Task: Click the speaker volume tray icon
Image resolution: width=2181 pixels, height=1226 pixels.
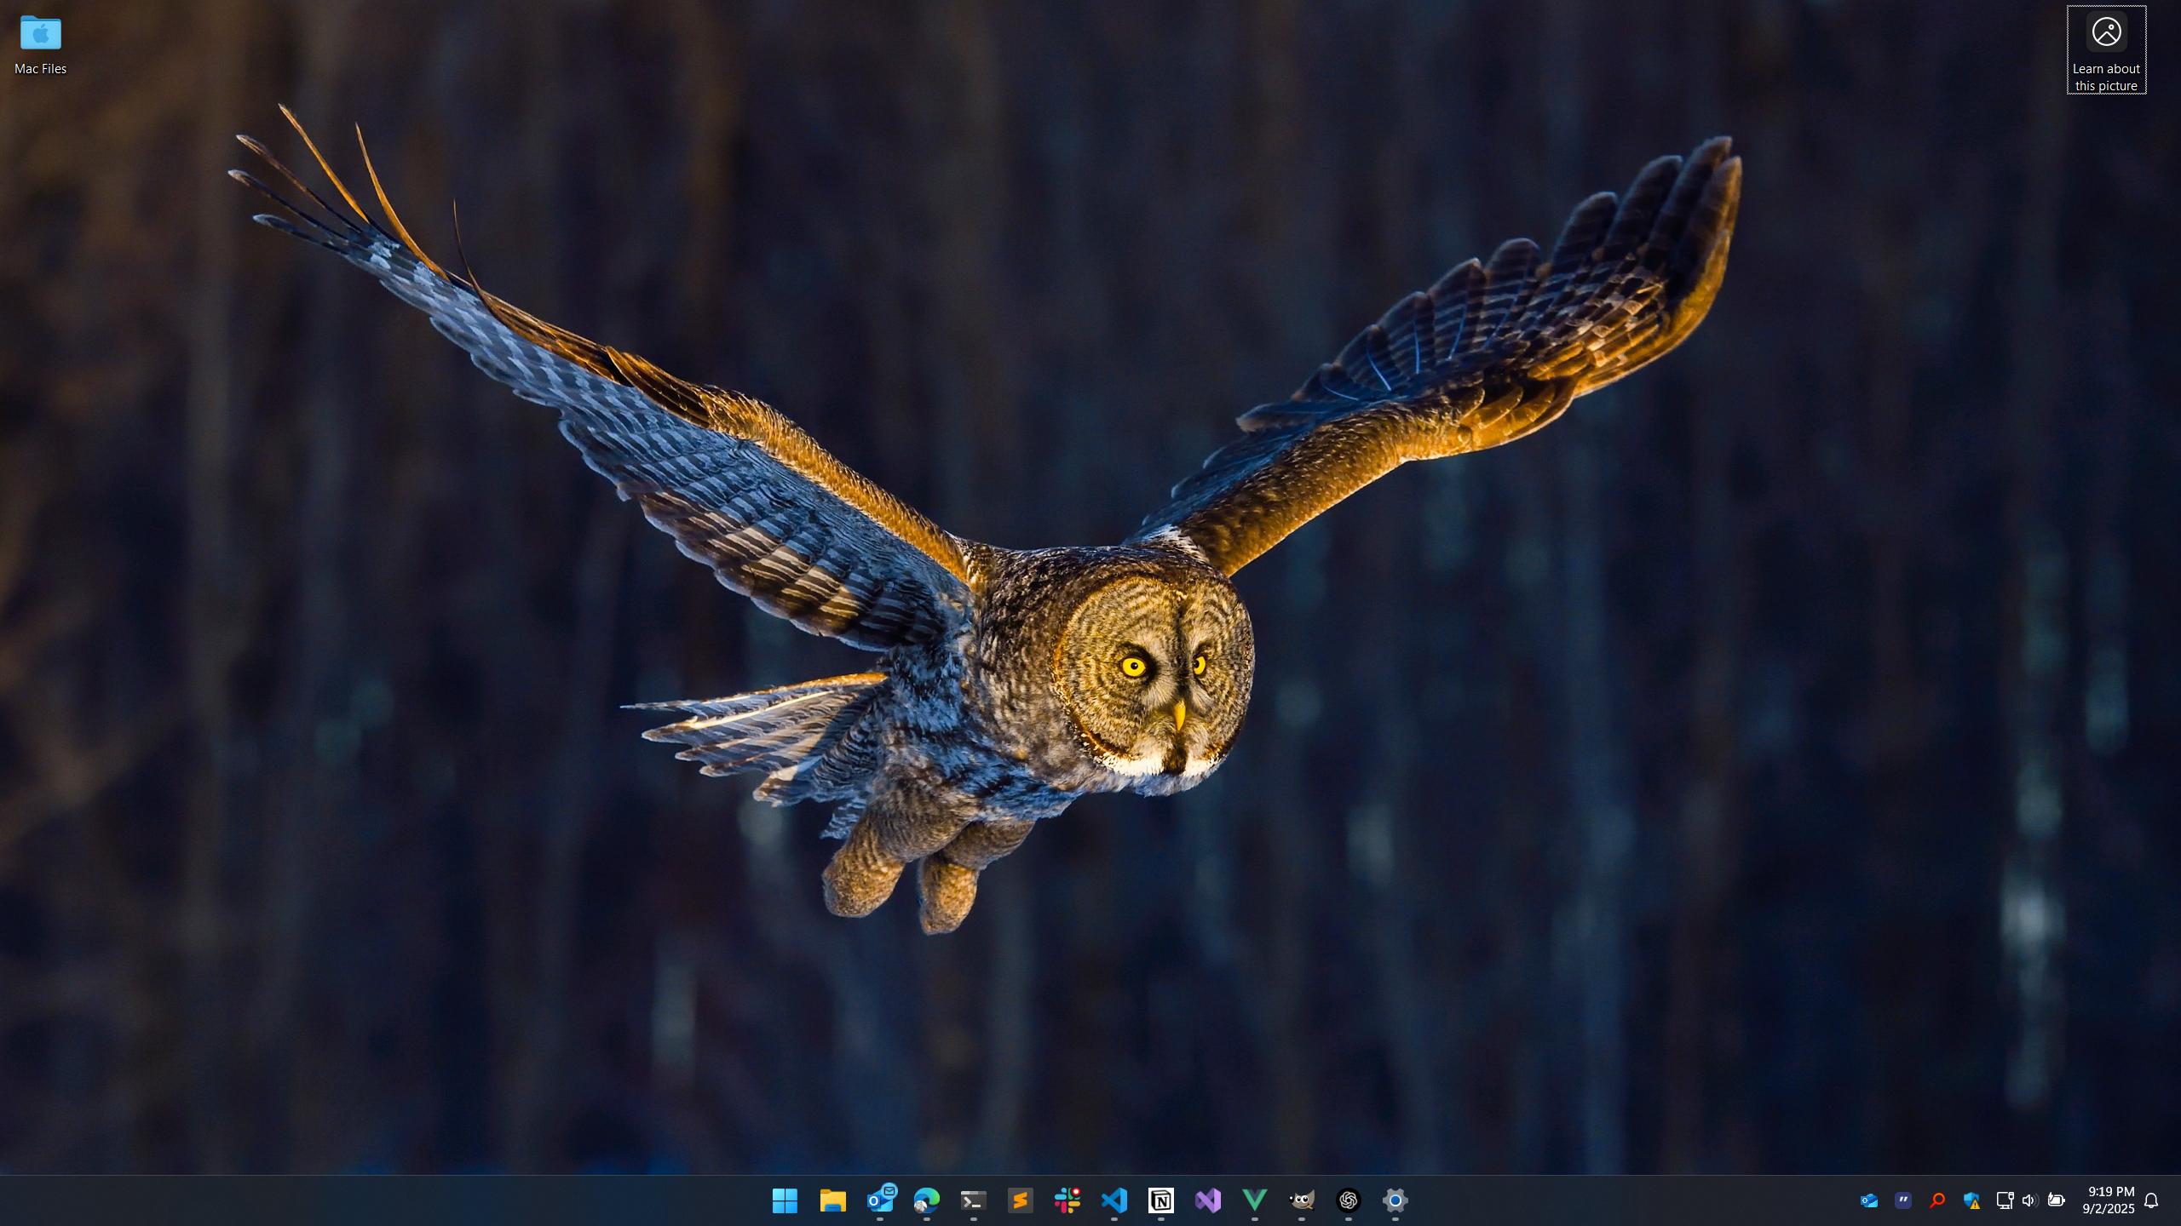Action: pyautogui.click(x=2029, y=1200)
